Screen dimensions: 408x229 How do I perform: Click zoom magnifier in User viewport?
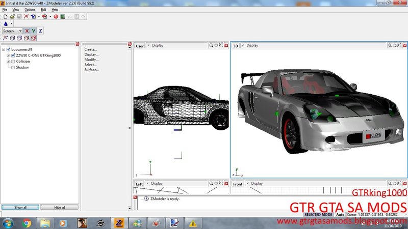click(x=211, y=45)
